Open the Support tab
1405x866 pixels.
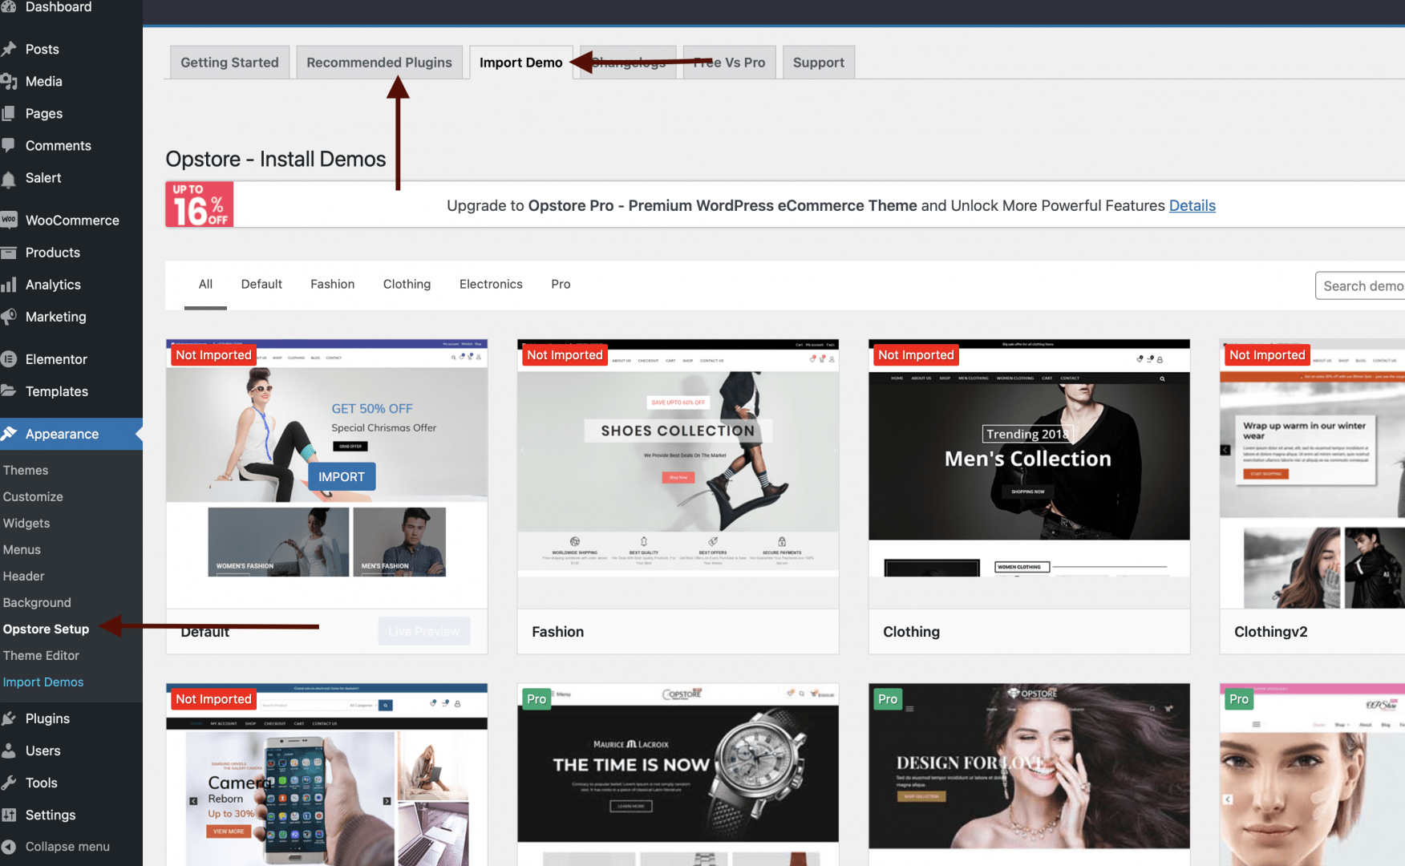[x=819, y=63]
